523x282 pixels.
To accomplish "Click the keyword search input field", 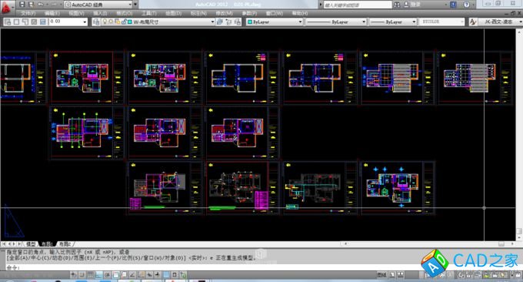I will 358,5.
